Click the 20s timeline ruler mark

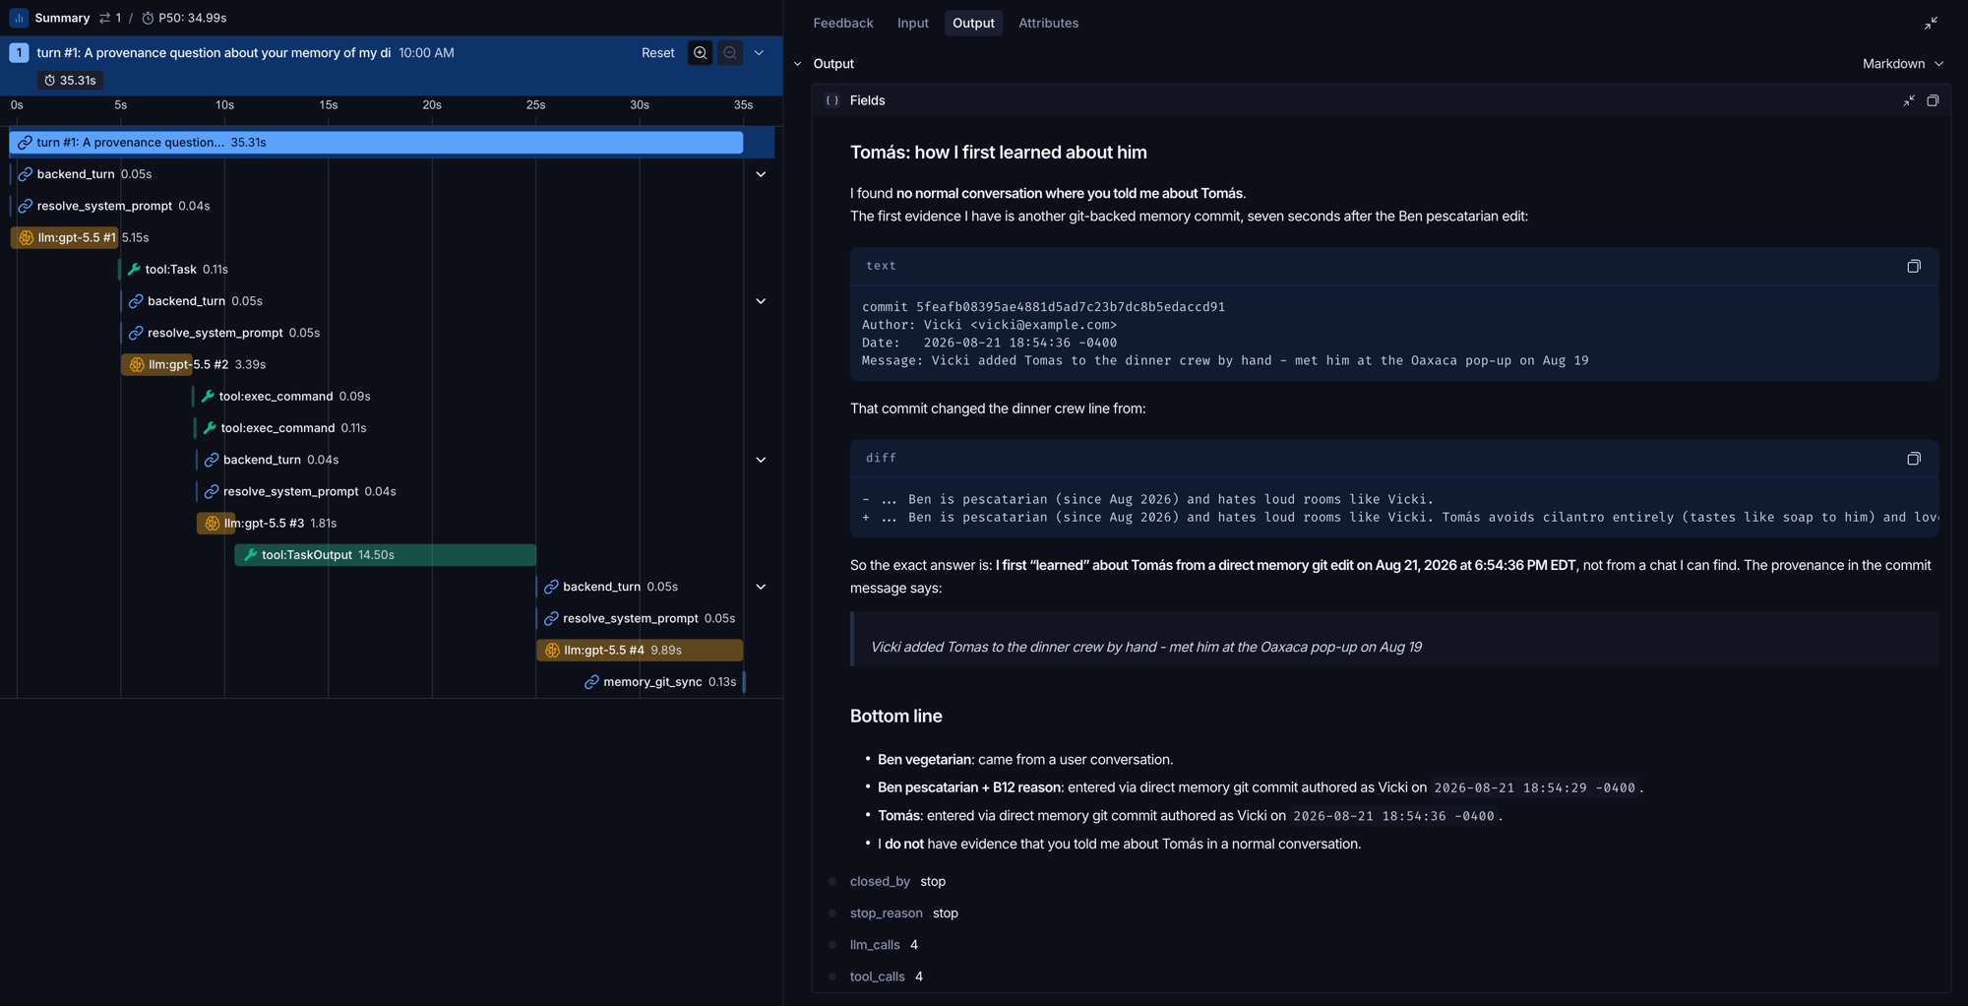(432, 104)
